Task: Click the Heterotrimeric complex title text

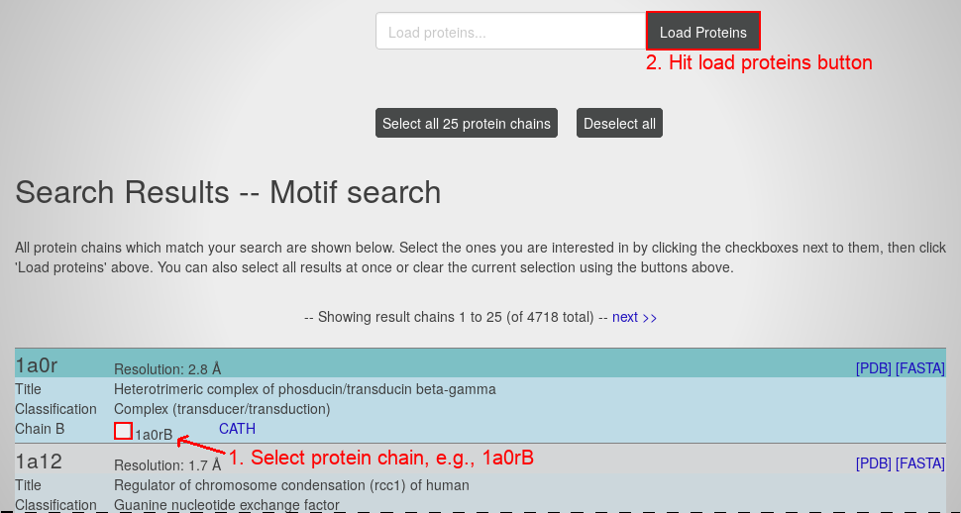Action: click(304, 389)
